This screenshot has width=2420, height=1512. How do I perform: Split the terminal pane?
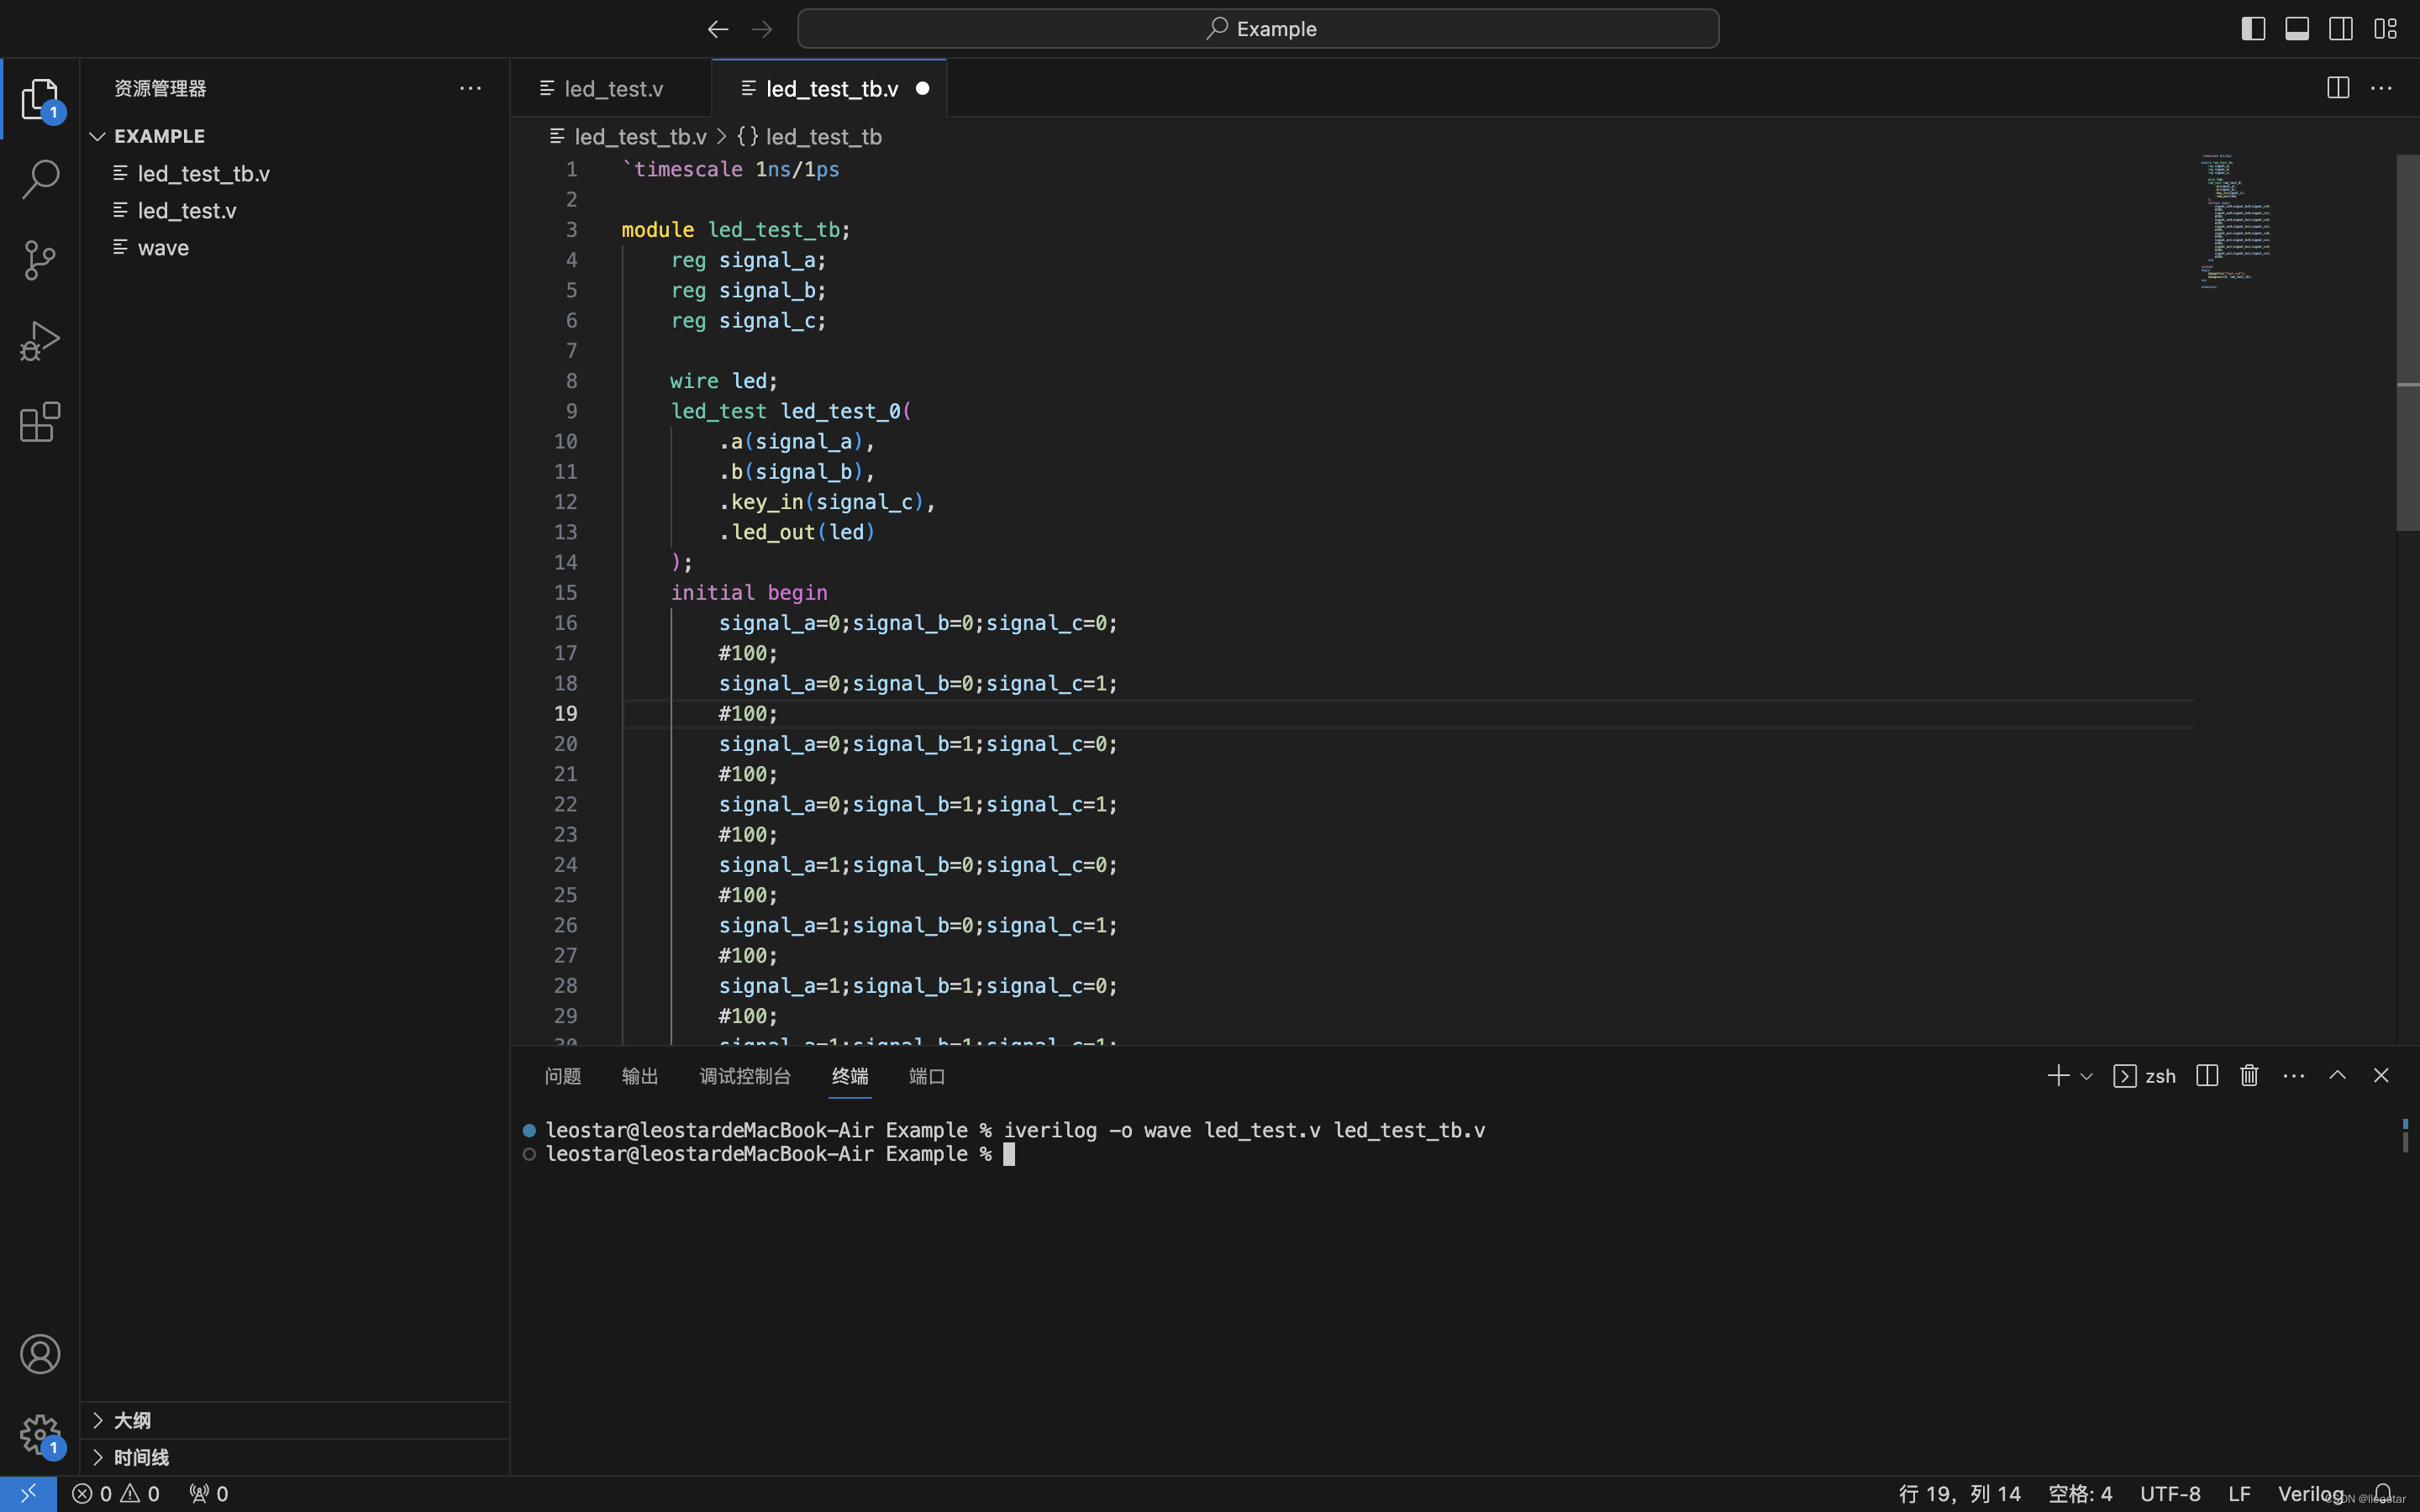2207,1076
